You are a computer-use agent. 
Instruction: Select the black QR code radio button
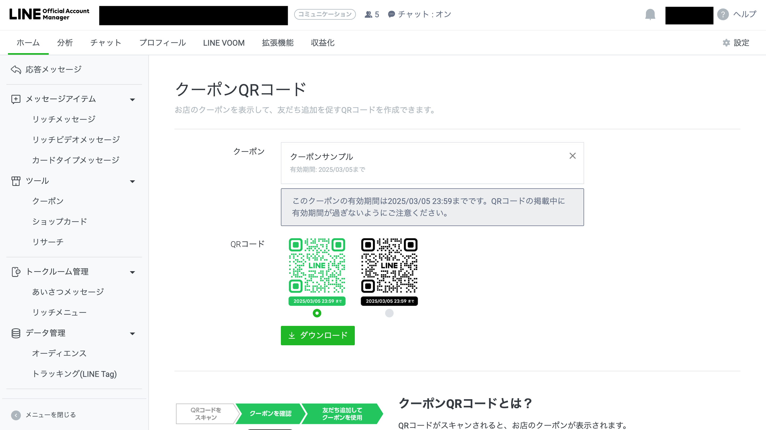[x=389, y=313]
